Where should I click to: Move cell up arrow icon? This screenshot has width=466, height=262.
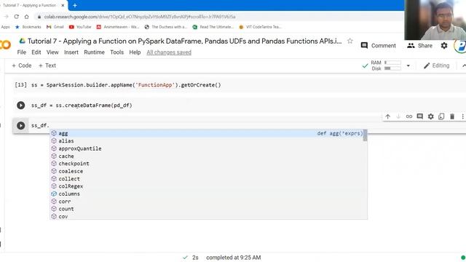[387, 116]
